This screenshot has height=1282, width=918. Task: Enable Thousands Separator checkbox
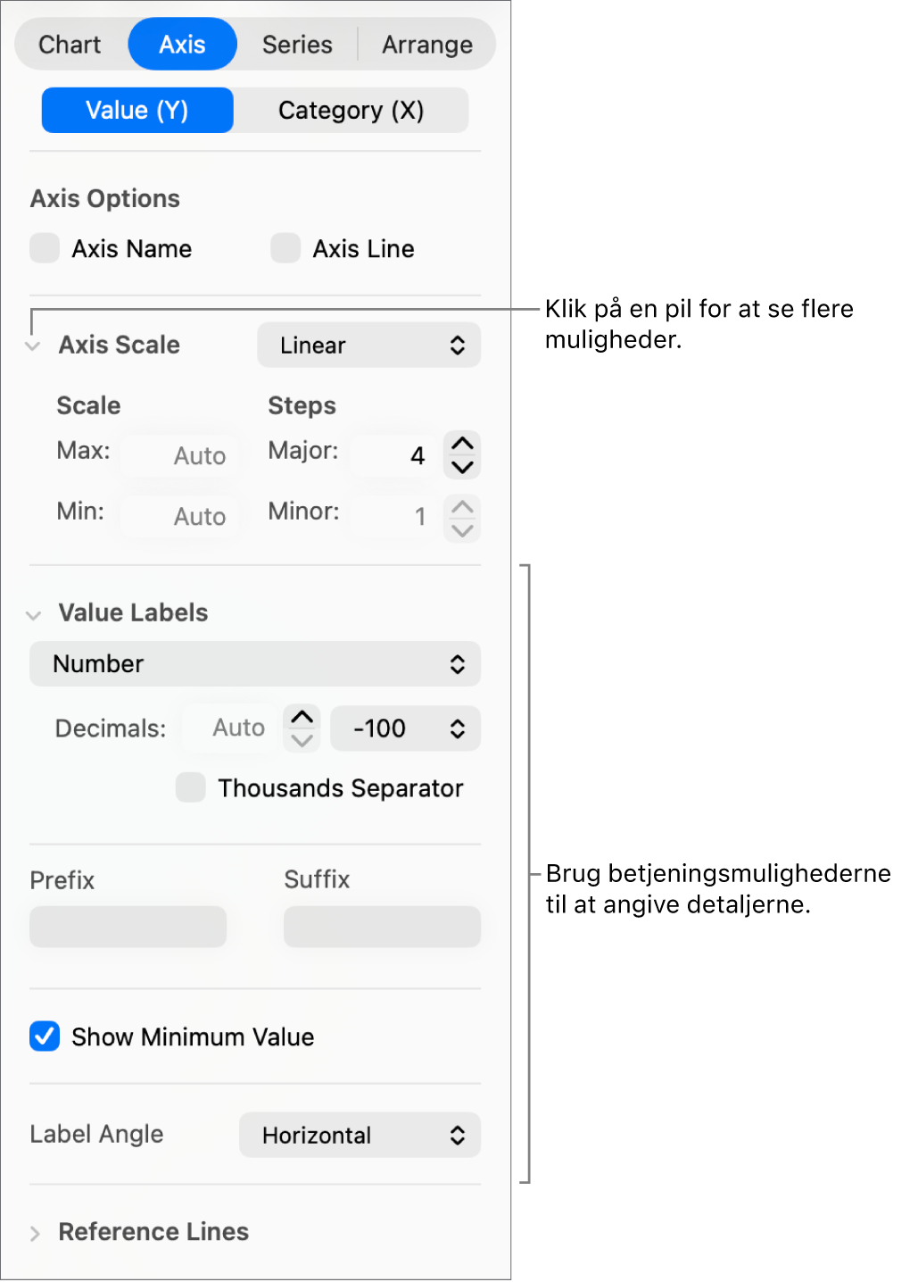190,787
